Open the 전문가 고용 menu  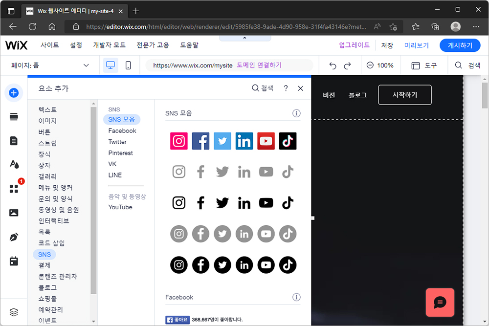(x=153, y=45)
